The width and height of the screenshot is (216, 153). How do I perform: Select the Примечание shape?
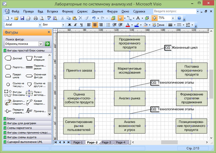pyautogui.click(x=36, y=111)
